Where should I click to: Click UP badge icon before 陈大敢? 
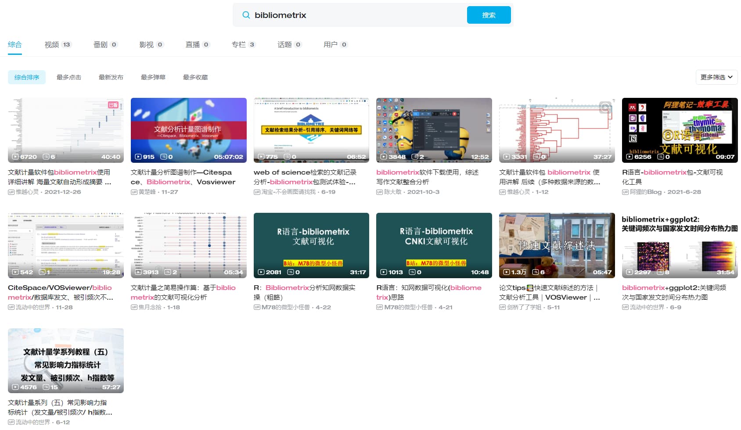(379, 192)
